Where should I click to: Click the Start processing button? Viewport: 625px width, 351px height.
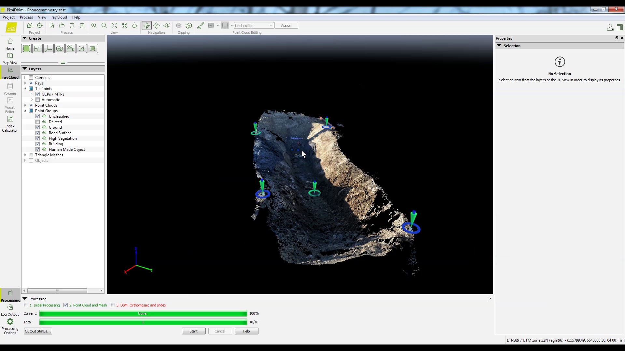(x=193, y=331)
